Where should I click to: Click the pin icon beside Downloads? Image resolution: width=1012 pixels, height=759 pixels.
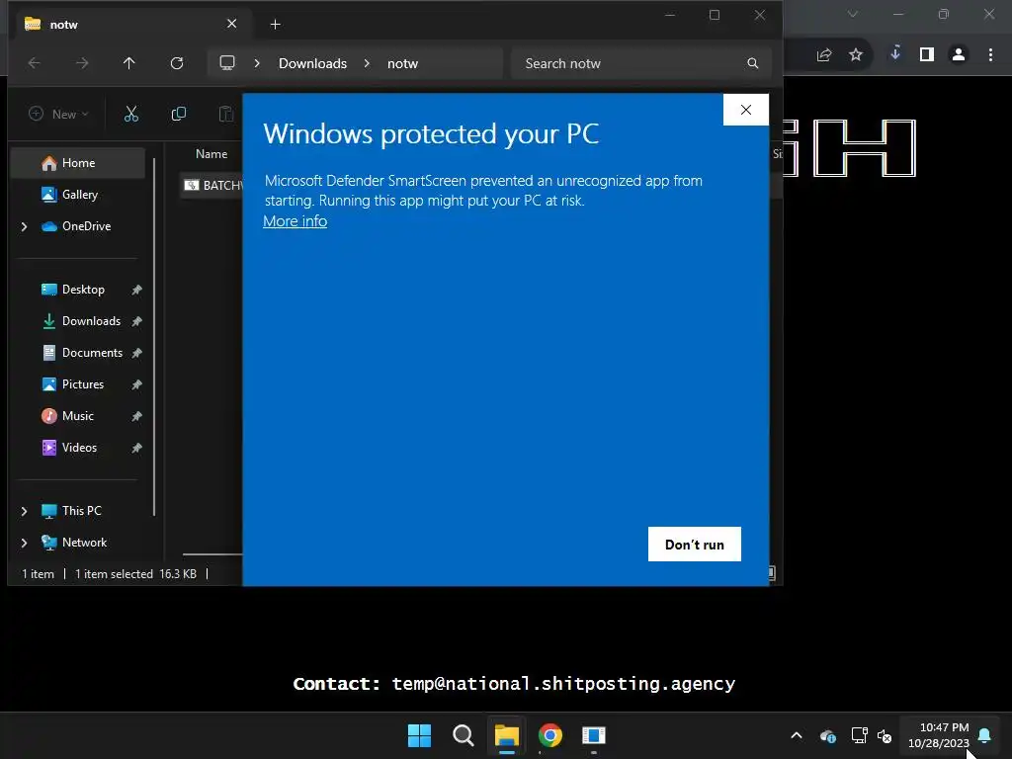136,321
